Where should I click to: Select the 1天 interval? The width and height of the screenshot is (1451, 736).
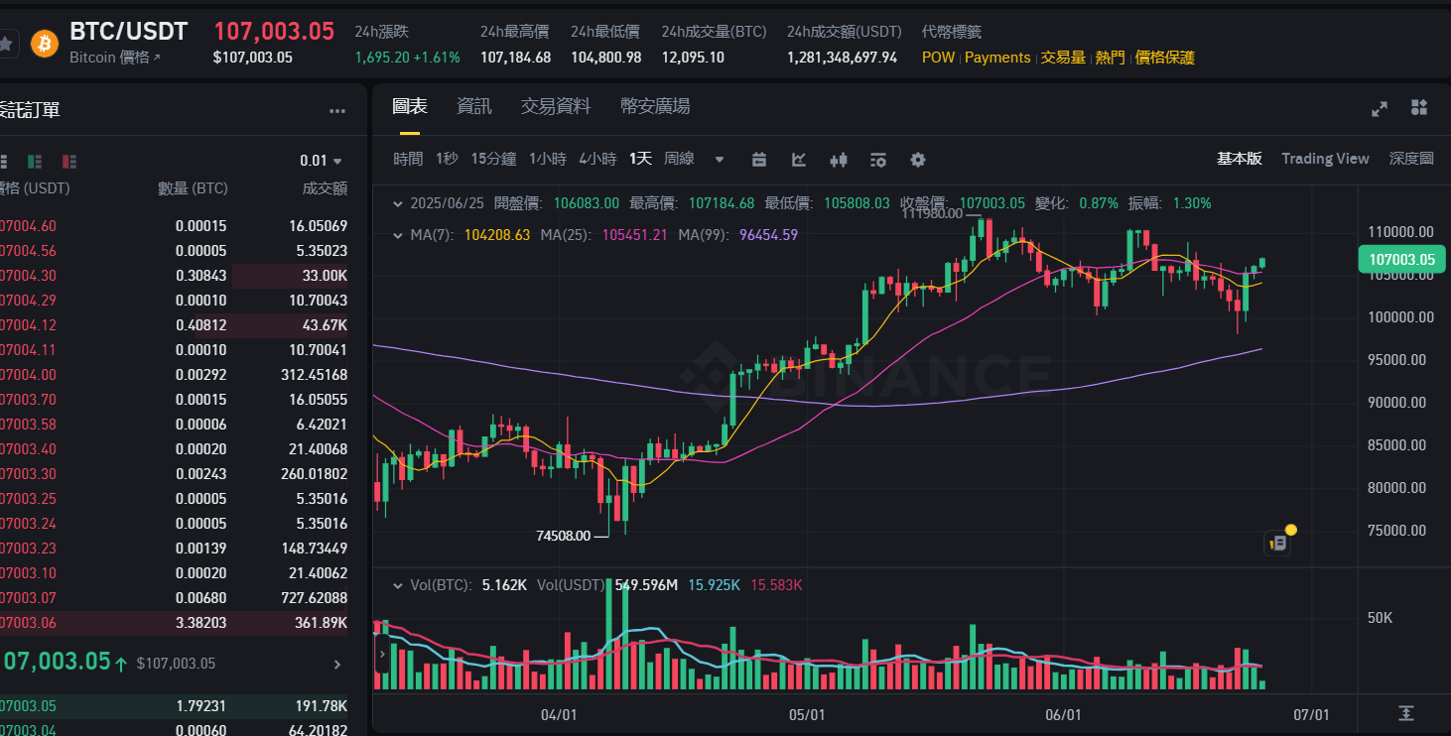(640, 159)
